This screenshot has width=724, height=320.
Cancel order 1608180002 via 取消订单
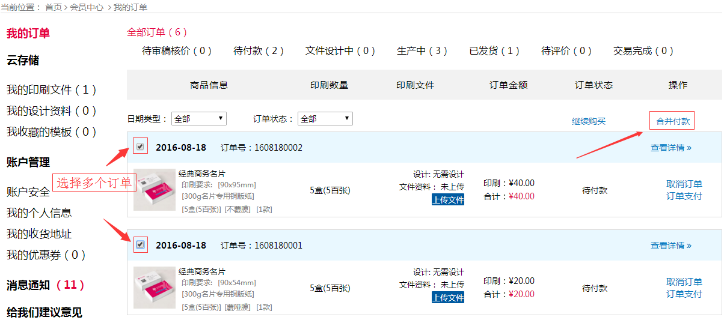pyautogui.click(x=684, y=184)
